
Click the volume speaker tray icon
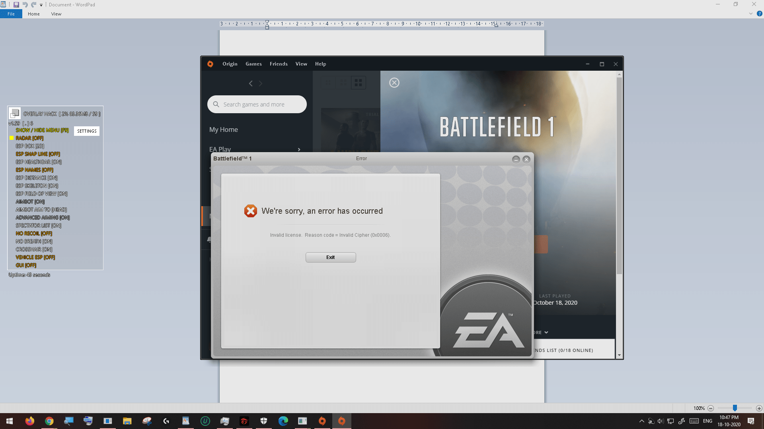coord(661,421)
